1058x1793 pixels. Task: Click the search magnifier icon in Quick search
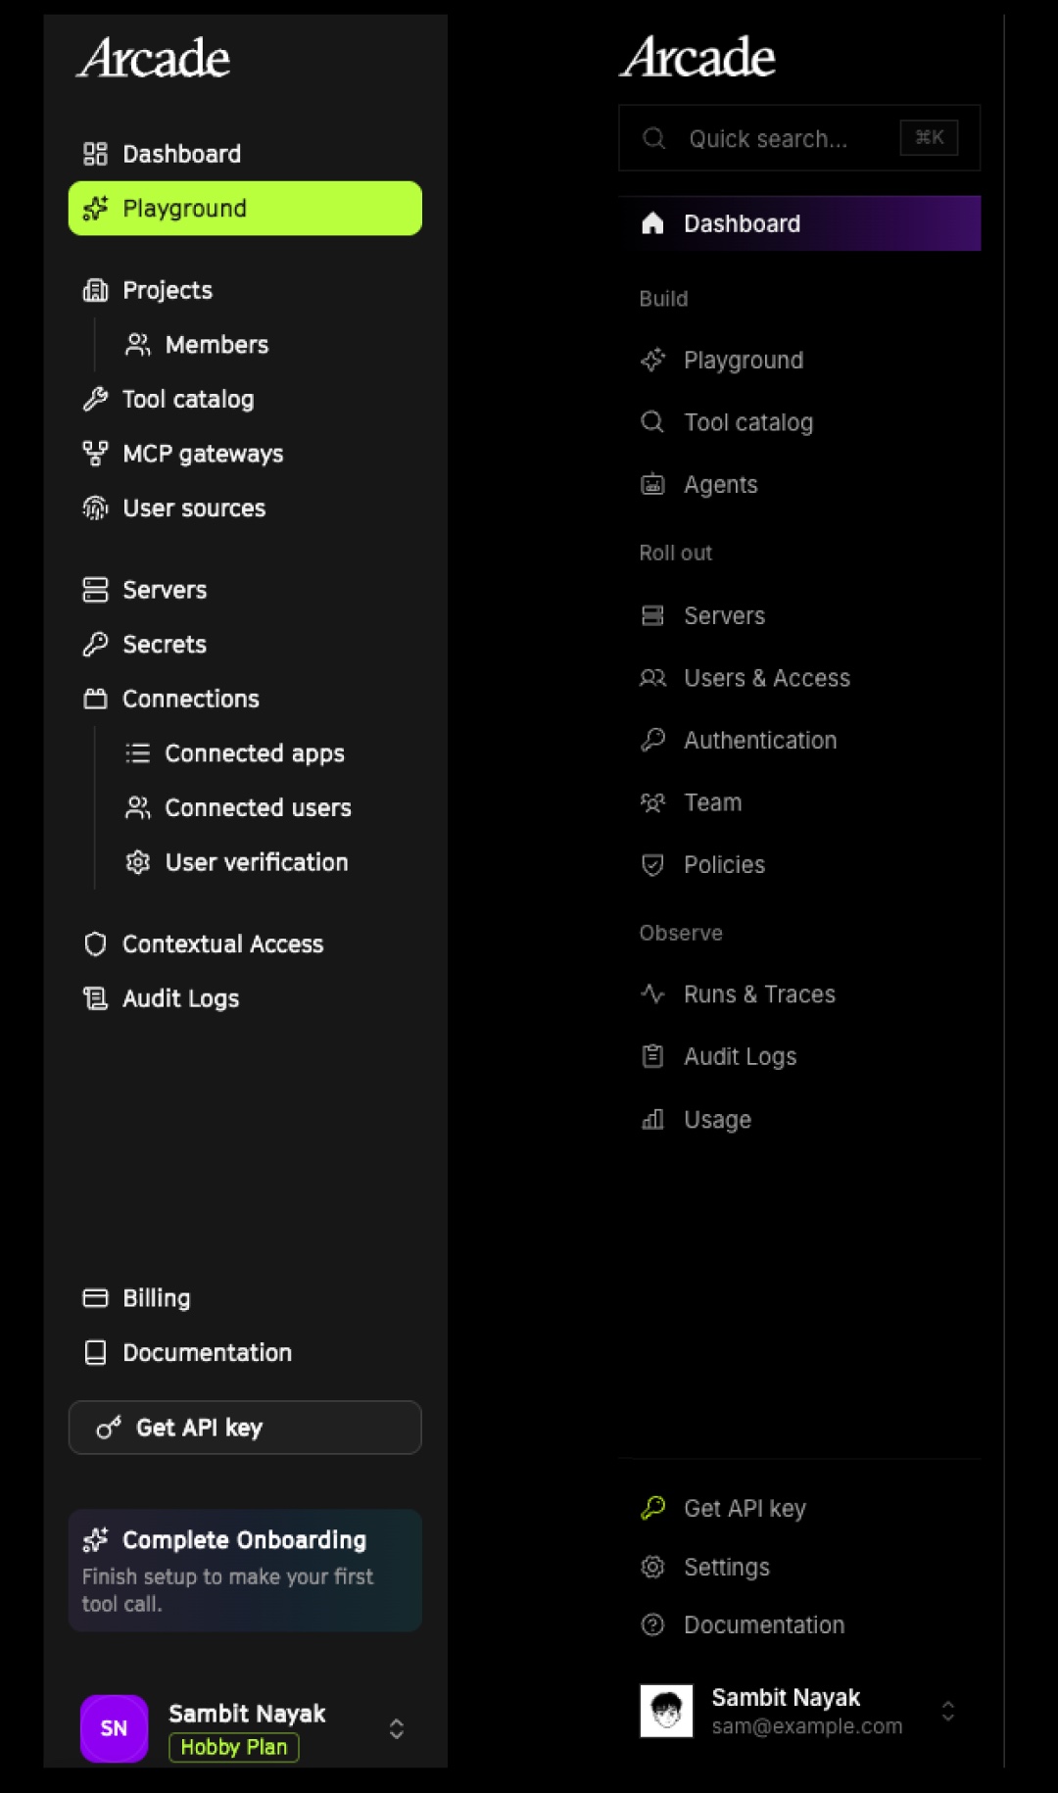[x=653, y=138]
